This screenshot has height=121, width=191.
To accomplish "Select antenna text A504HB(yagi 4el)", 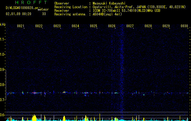I will [107, 14].
